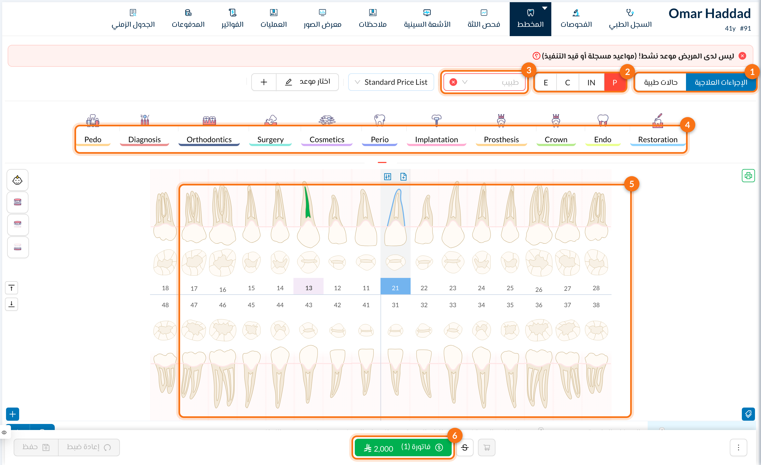Open the settings sliders icon above tooth 21
This screenshot has height=465, width=761.
tap(387, 176)
